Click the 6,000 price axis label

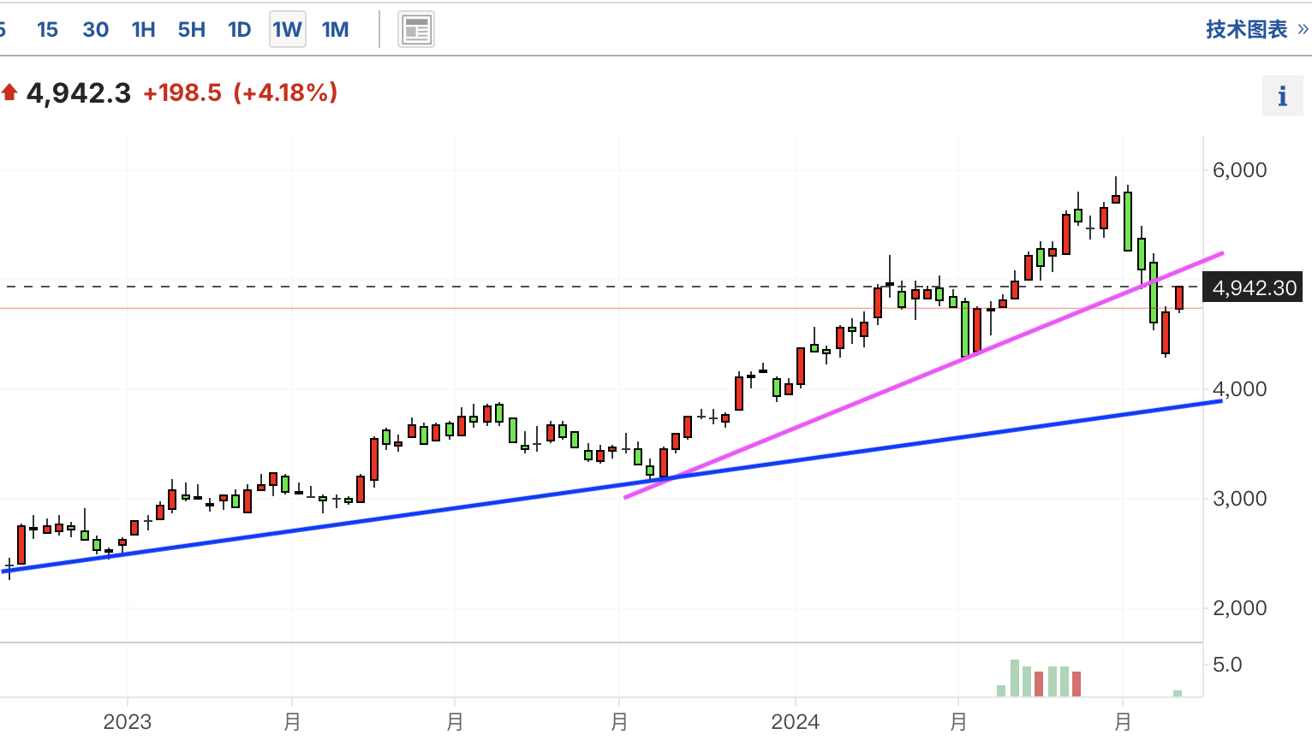(1239, 170)
